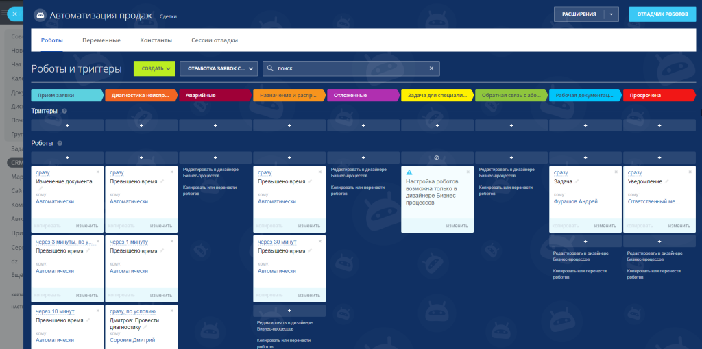The width and height of the screenshot is (702, 349).
Task: Click into the поиск search field
Action: click(x=351, y=68)
